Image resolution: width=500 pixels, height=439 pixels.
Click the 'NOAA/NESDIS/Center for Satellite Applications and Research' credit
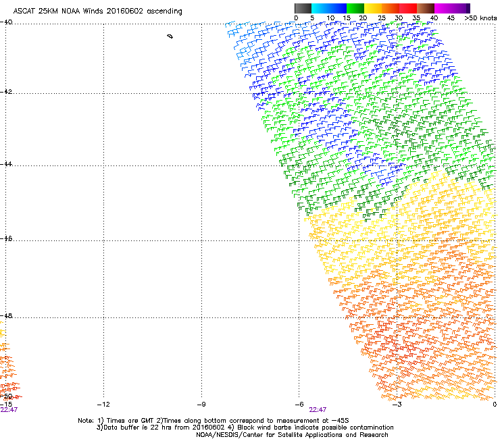click(x=292, y=435)
